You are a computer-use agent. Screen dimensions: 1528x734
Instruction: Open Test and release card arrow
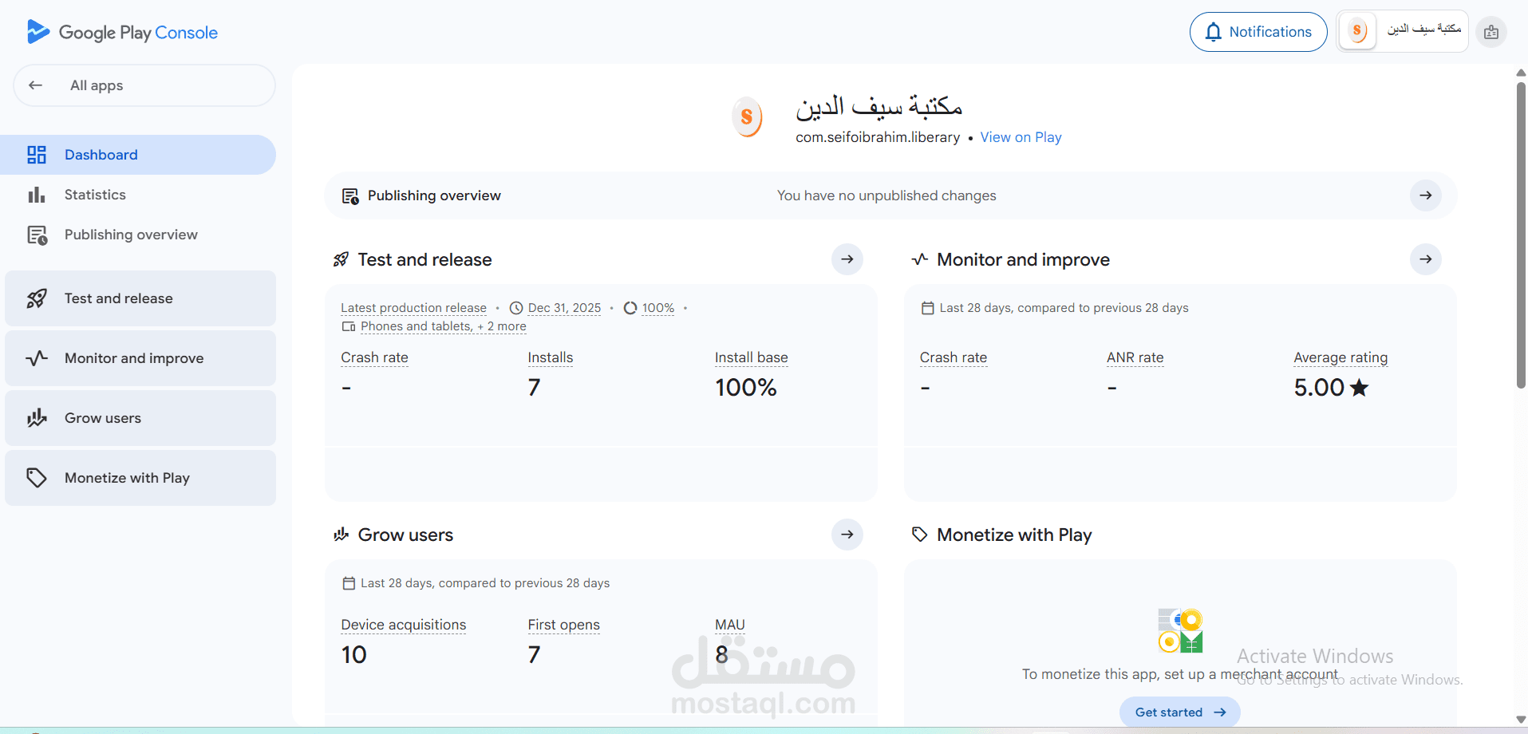pos(847,259)
